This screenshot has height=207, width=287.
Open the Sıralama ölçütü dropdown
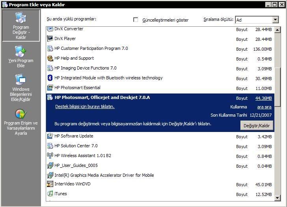(x=275, y=20)
